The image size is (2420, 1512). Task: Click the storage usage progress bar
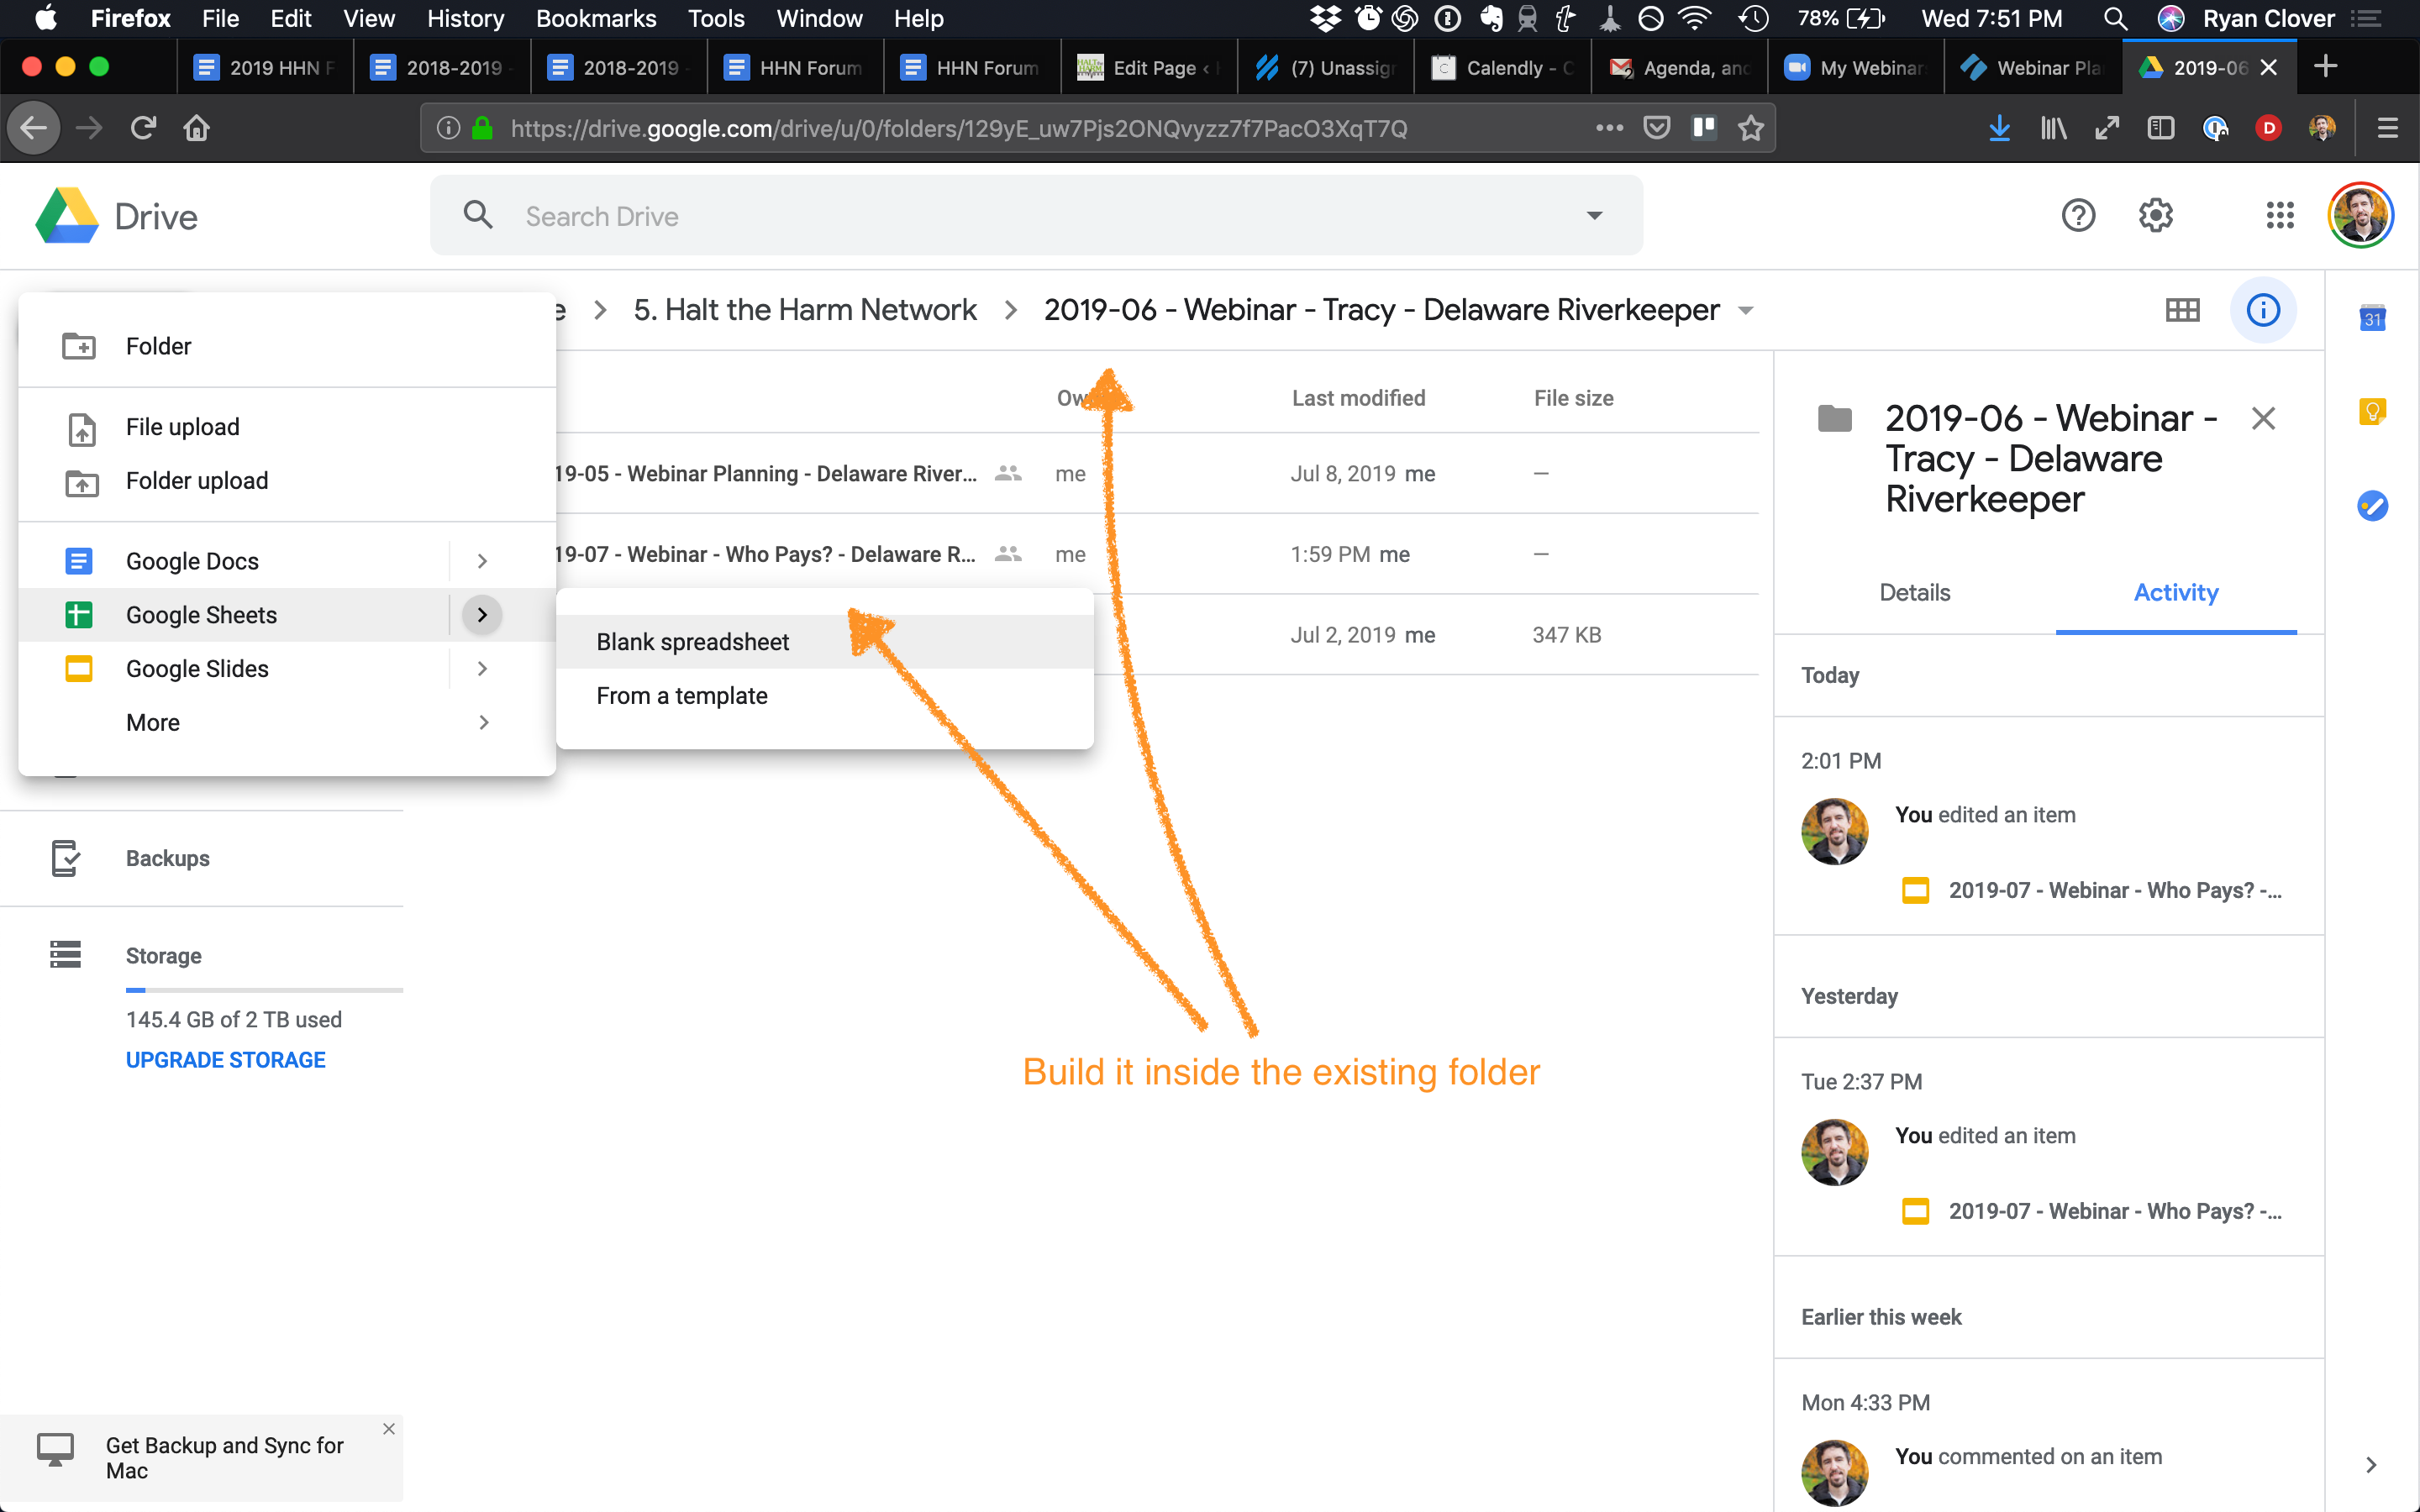264,990
